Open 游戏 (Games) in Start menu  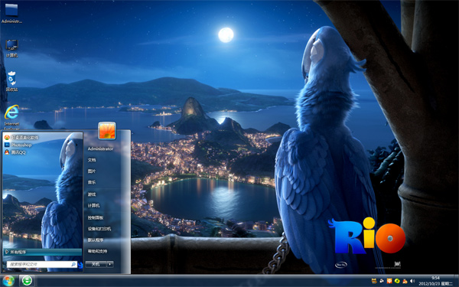point(92,194)
